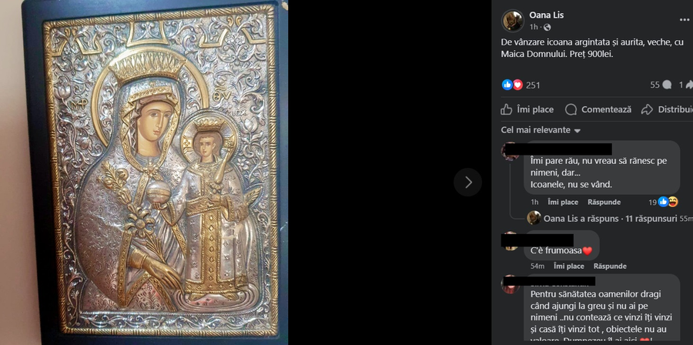The image size is (693, 345).
Task: Open the 54m comment timestamp
Action: pyautogui.click(x=537, y=266)
